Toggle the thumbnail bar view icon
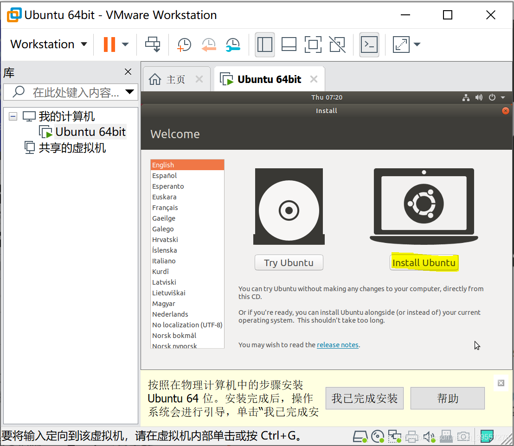The image size is (514, 446). tap(289, 44)
